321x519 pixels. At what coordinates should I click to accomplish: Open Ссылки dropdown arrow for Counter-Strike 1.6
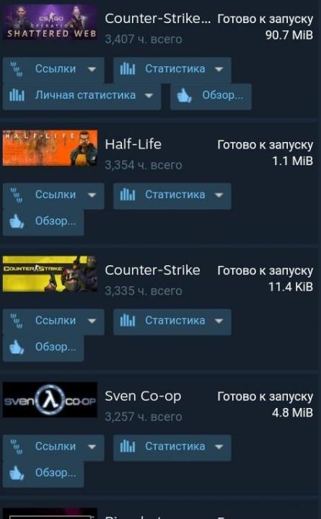coord(92,321)
